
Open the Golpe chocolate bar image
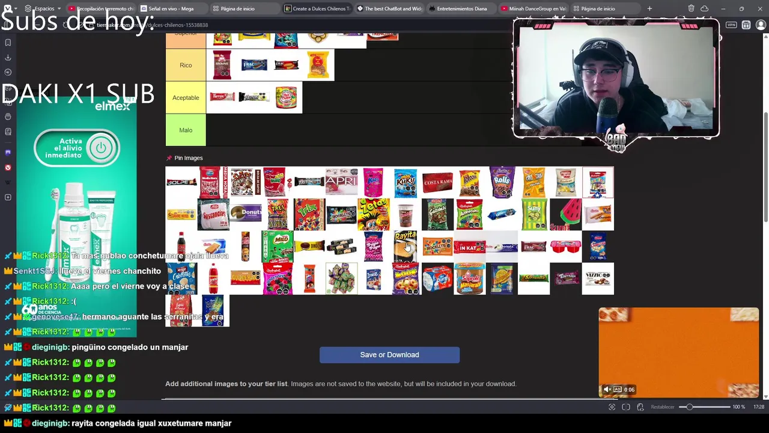point(181,182)
